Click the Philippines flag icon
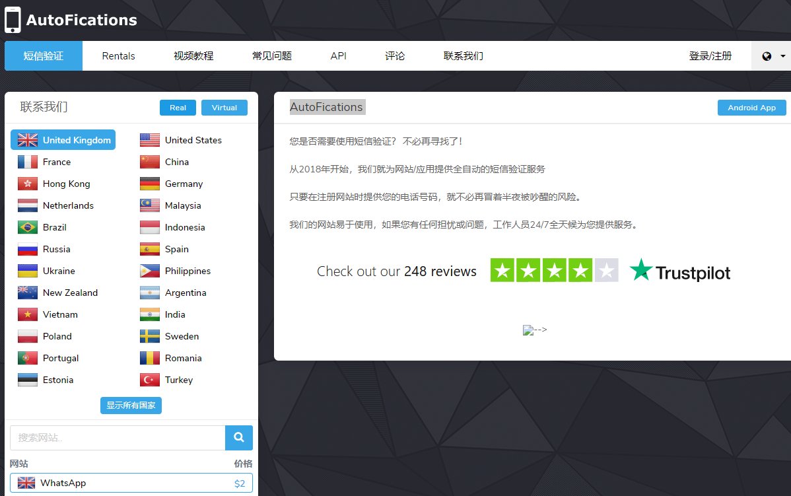 pyautogui.click(x=150, y=271)
